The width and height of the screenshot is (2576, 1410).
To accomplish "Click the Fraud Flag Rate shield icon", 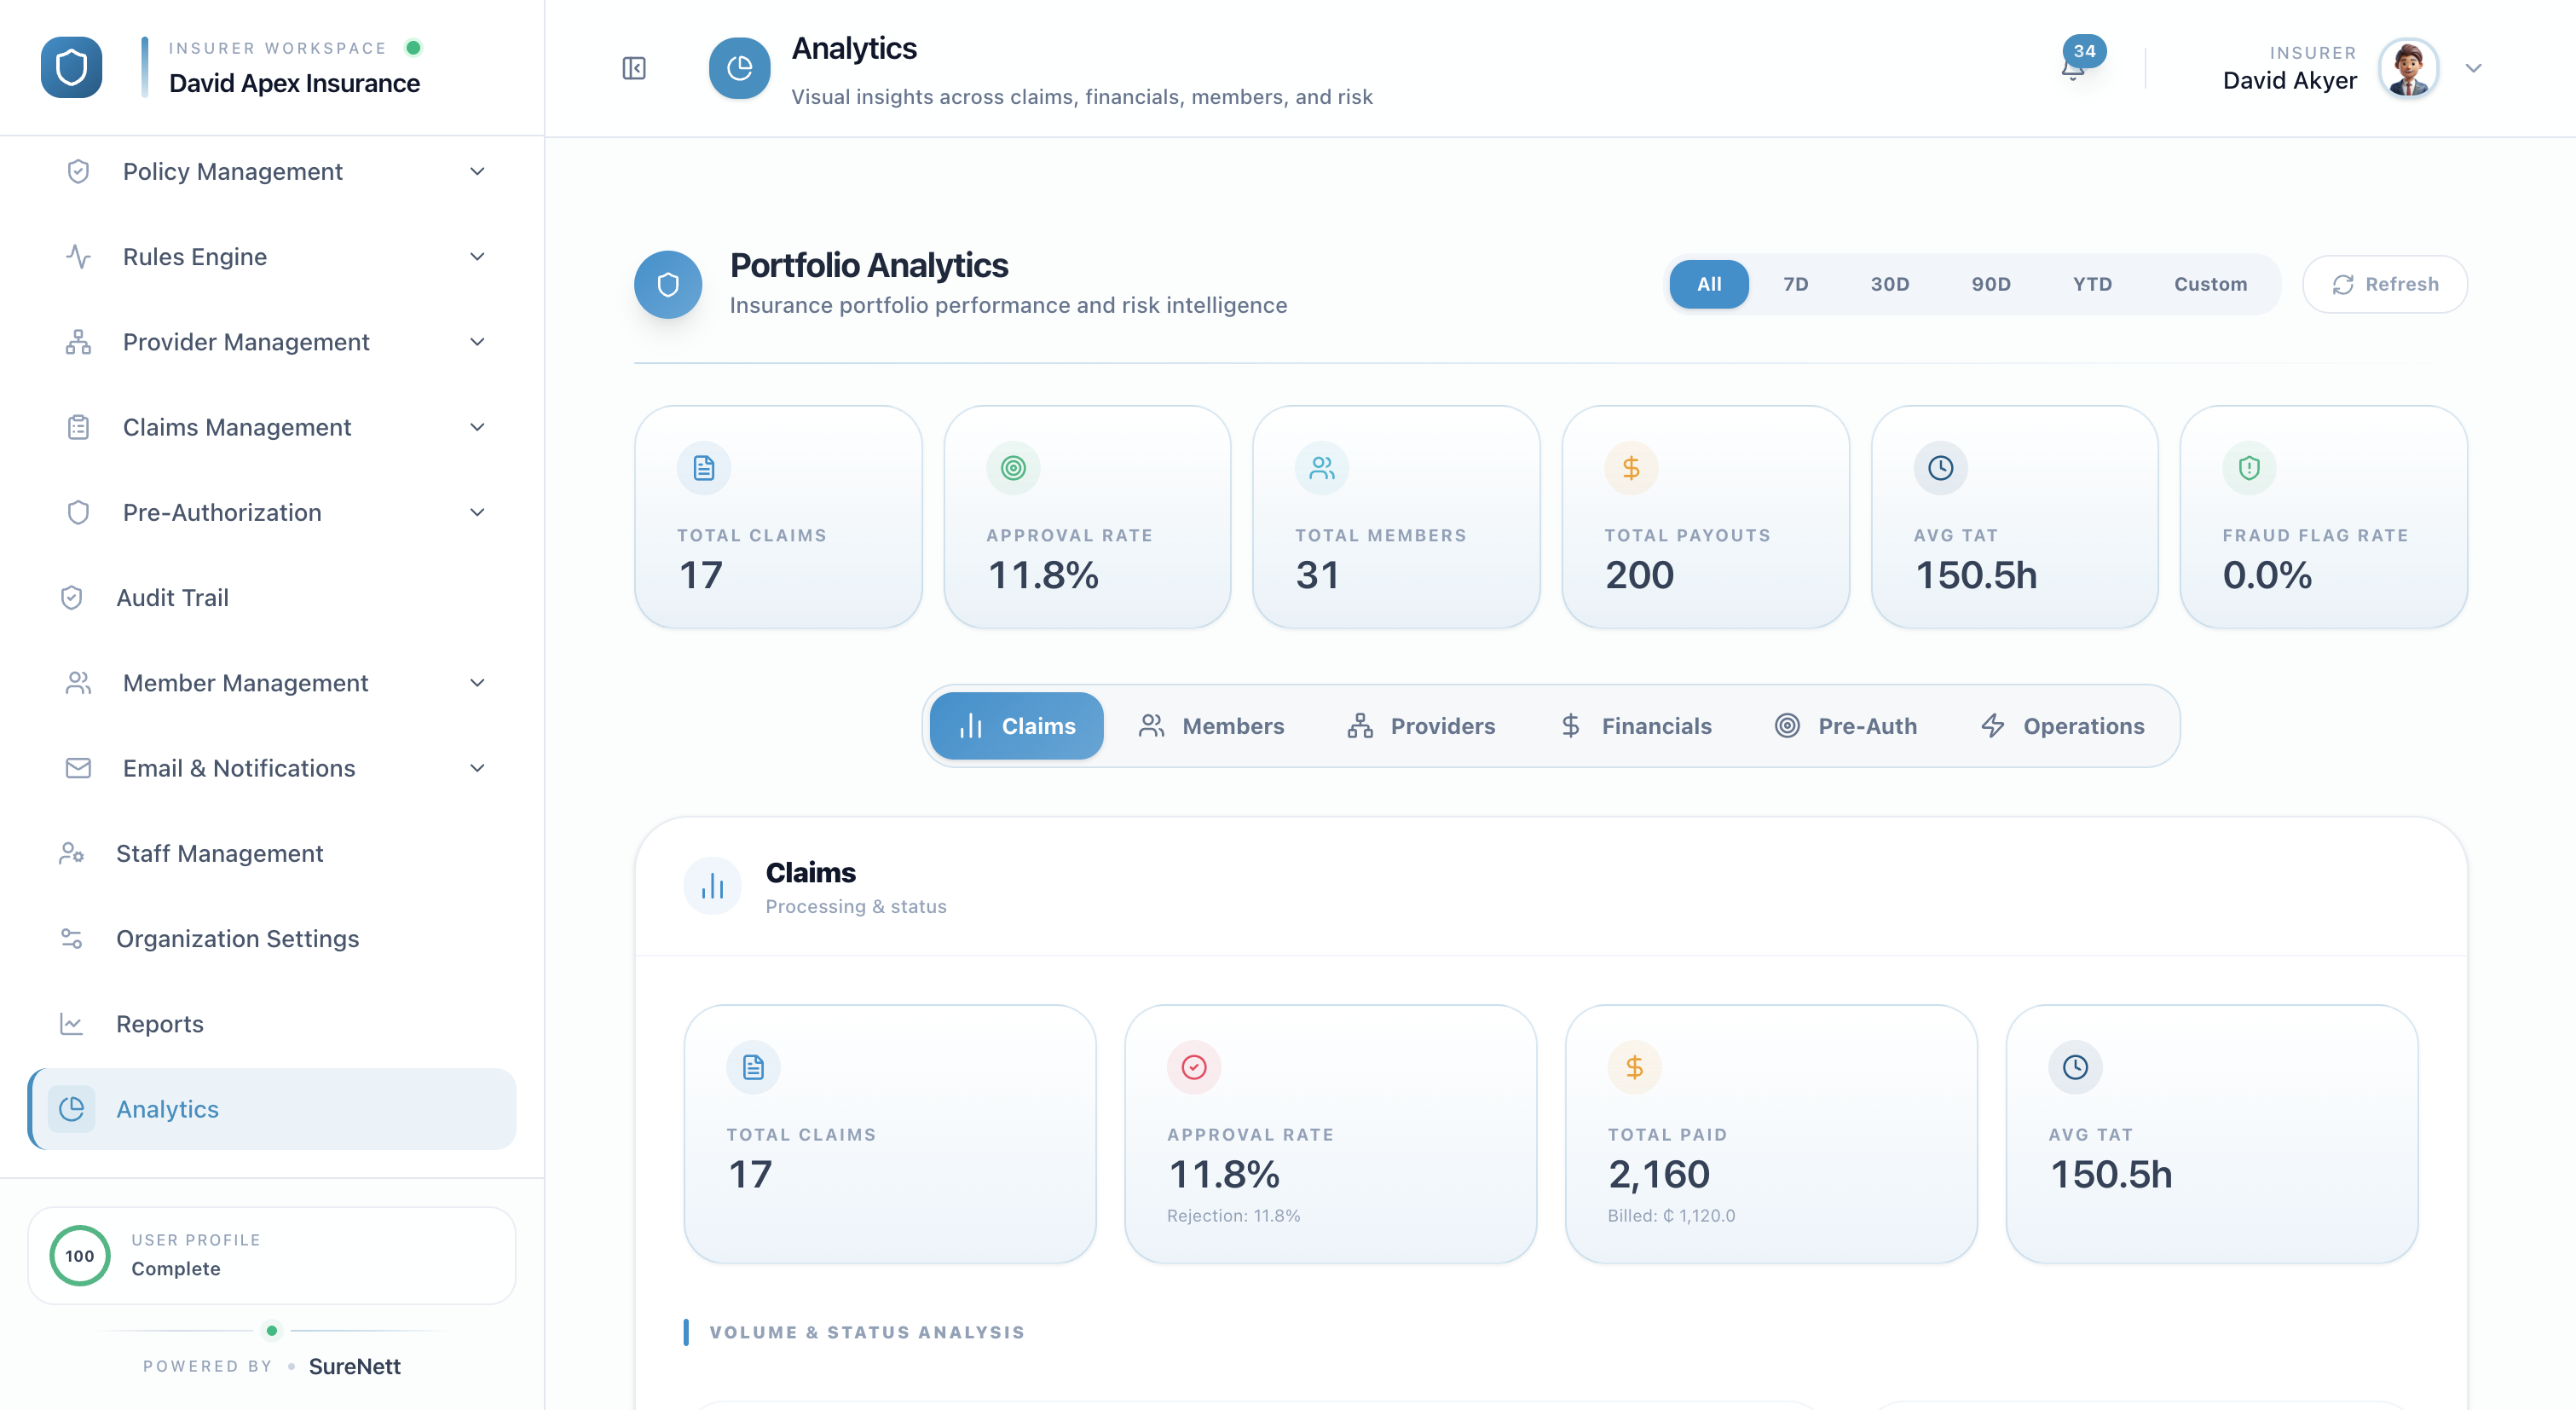I will (x=2249, y=468).
